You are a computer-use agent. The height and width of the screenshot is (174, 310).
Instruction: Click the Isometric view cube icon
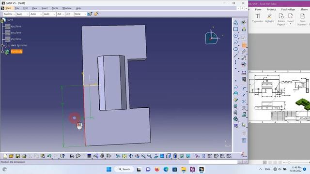(x=169, y=156)
